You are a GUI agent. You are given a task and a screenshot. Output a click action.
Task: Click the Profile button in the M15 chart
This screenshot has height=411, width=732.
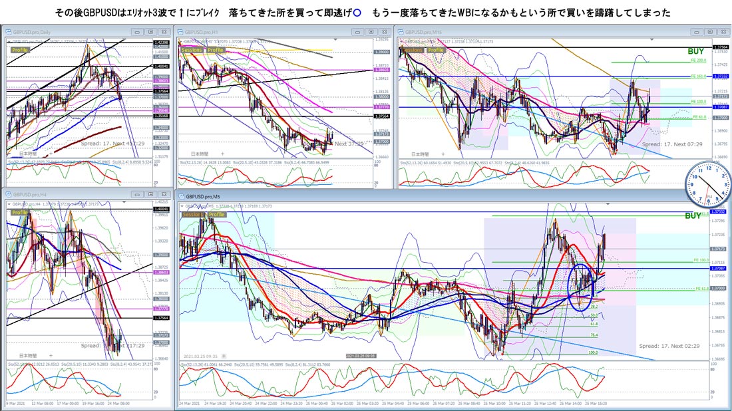tap(436, 50)
